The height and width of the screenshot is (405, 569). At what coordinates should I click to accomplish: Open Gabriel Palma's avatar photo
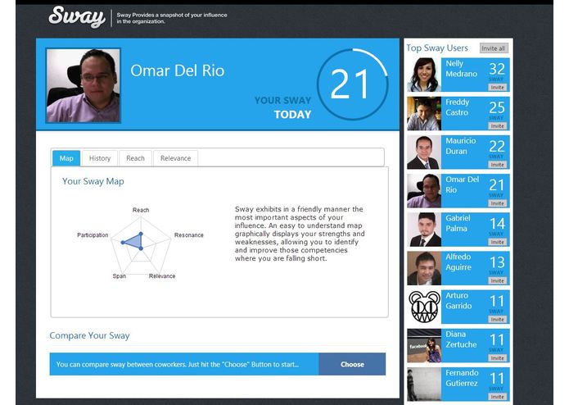[x=424, y=230]
